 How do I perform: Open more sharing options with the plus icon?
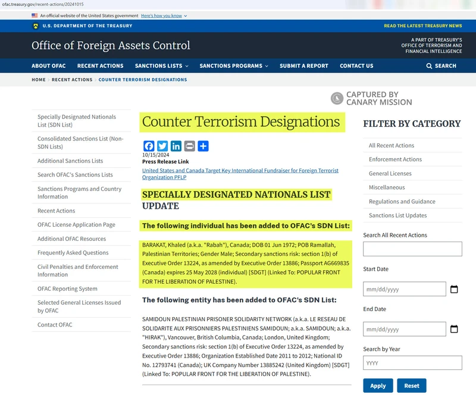203,146
